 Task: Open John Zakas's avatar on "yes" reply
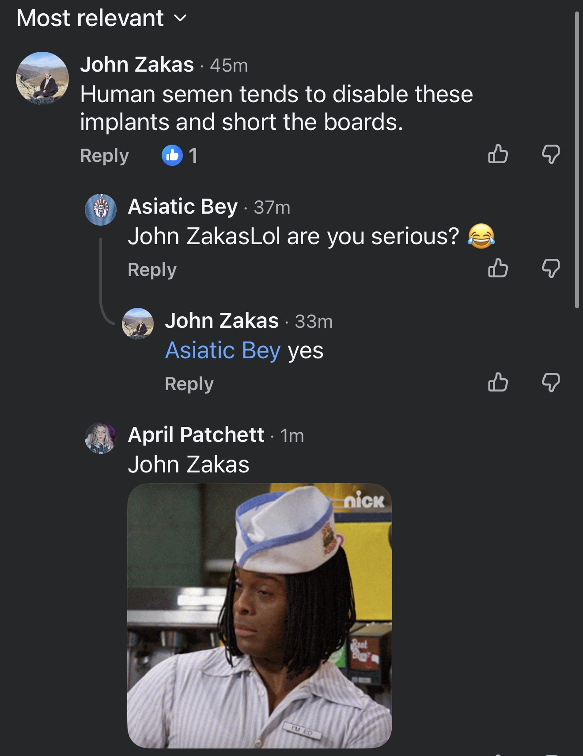[x=138, y=324]
